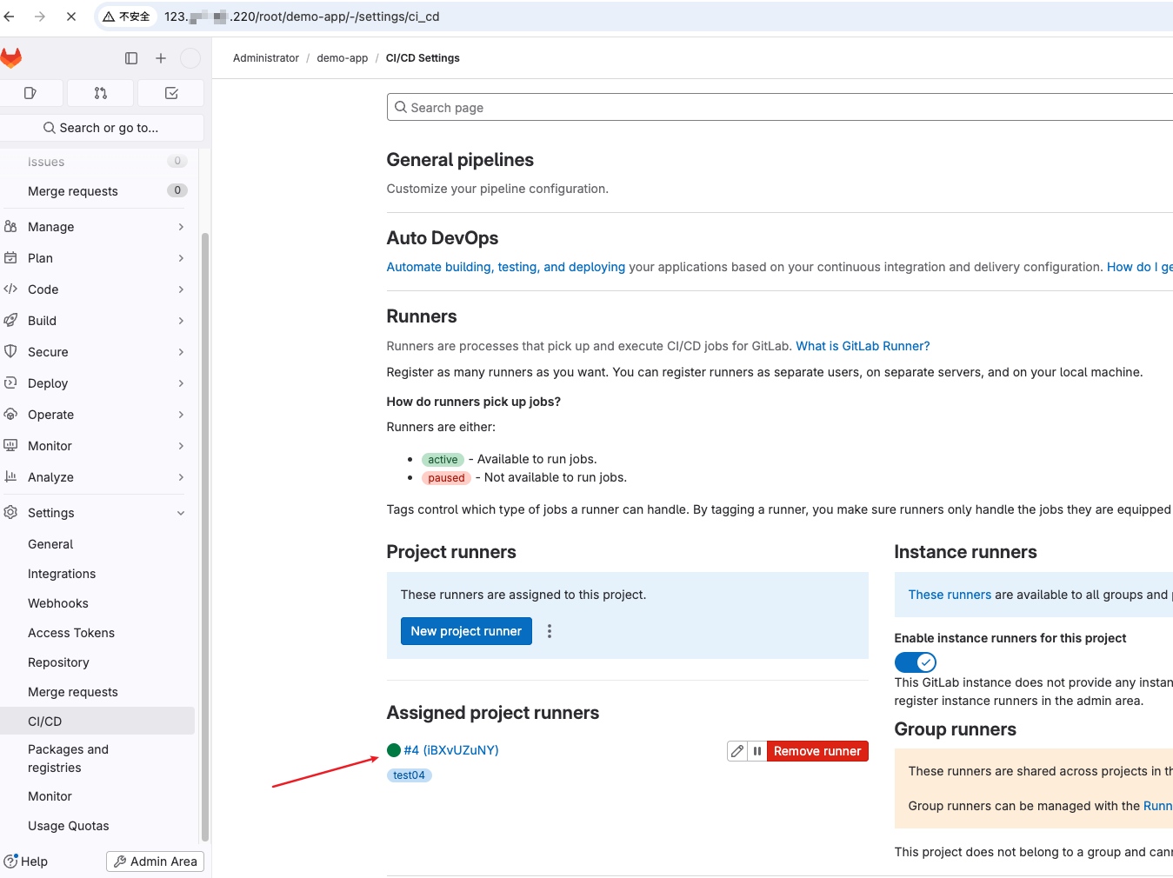Viewport: 1173px width, 878px height.
Task: Select CI/CD settings item
Action: tap(97, 722)
